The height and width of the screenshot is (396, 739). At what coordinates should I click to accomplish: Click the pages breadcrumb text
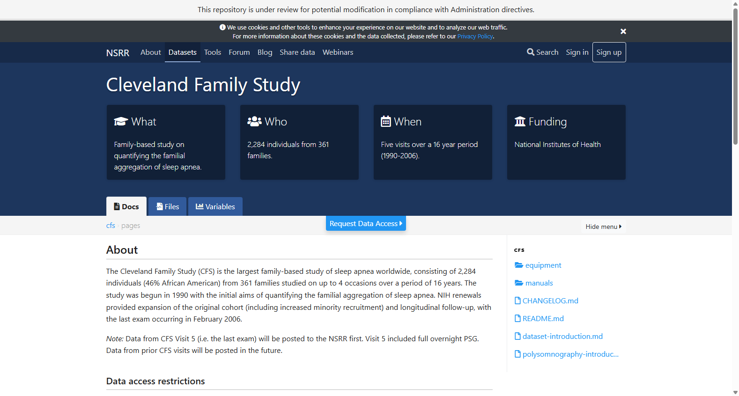(x=131, y=226)
